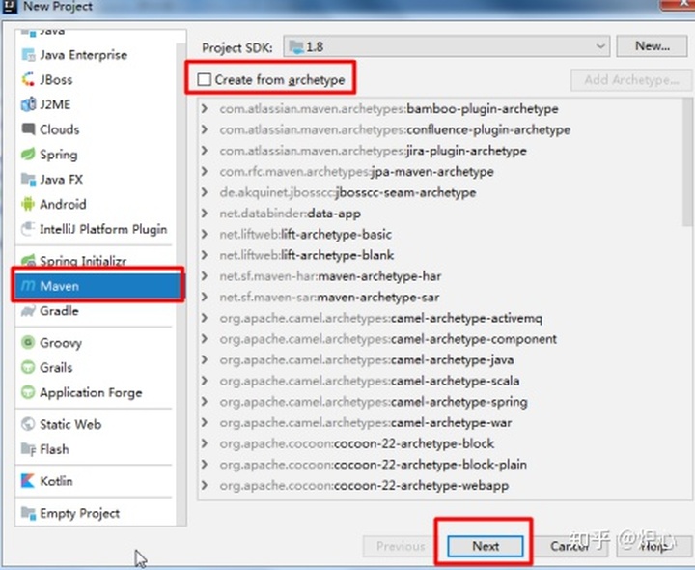Select camel-archetype-scala row text
The image size is (695, 570).
(369, 381)
